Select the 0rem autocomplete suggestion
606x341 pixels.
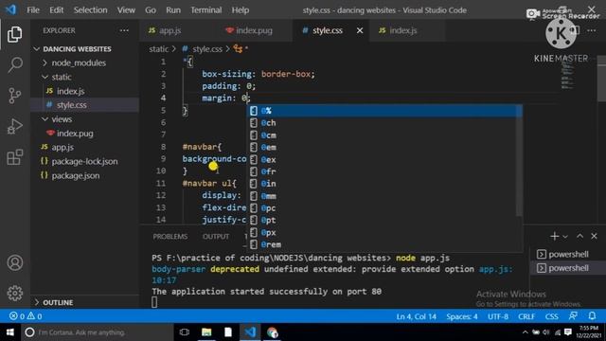click(384, 244)
